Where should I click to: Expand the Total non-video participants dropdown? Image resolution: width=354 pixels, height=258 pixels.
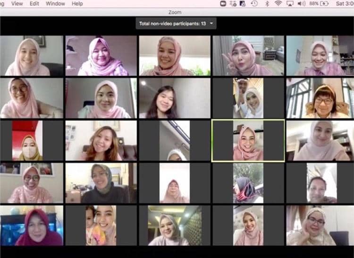tap(212, 23)
